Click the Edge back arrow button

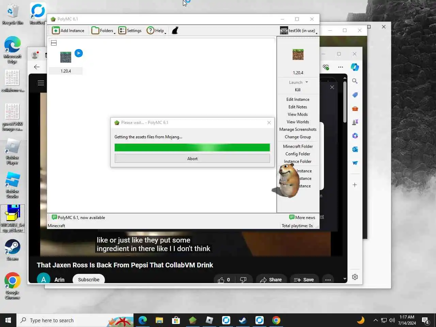coord(37,67)
